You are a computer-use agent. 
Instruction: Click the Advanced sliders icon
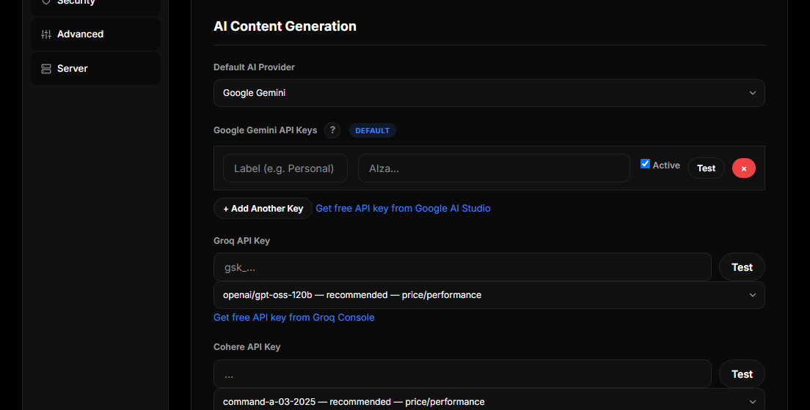coord(46,34)
